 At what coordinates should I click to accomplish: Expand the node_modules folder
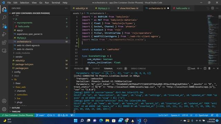pos(23,53)
